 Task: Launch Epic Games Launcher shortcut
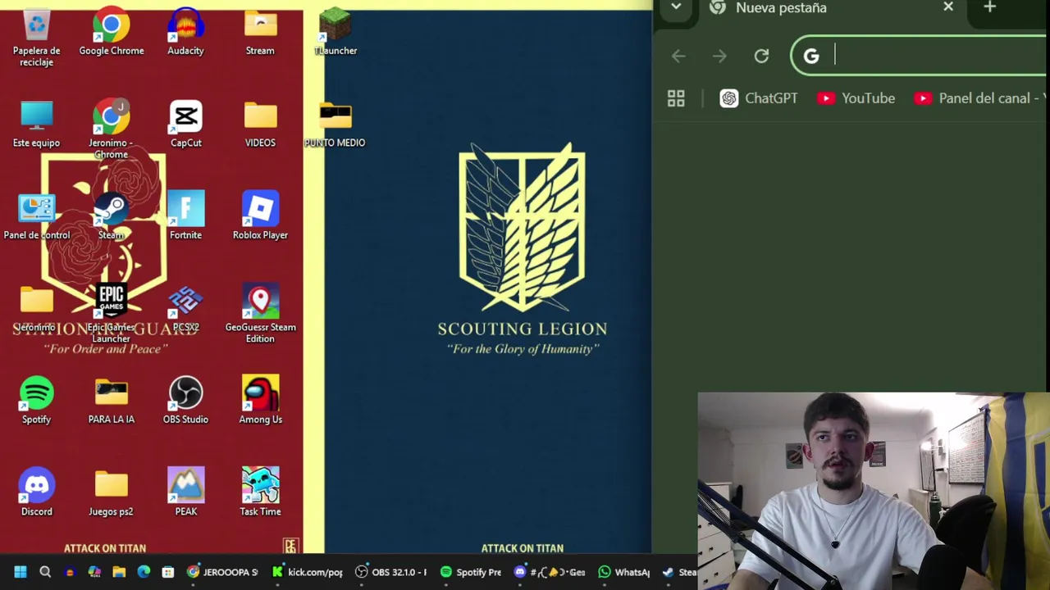tap(111, 314)
